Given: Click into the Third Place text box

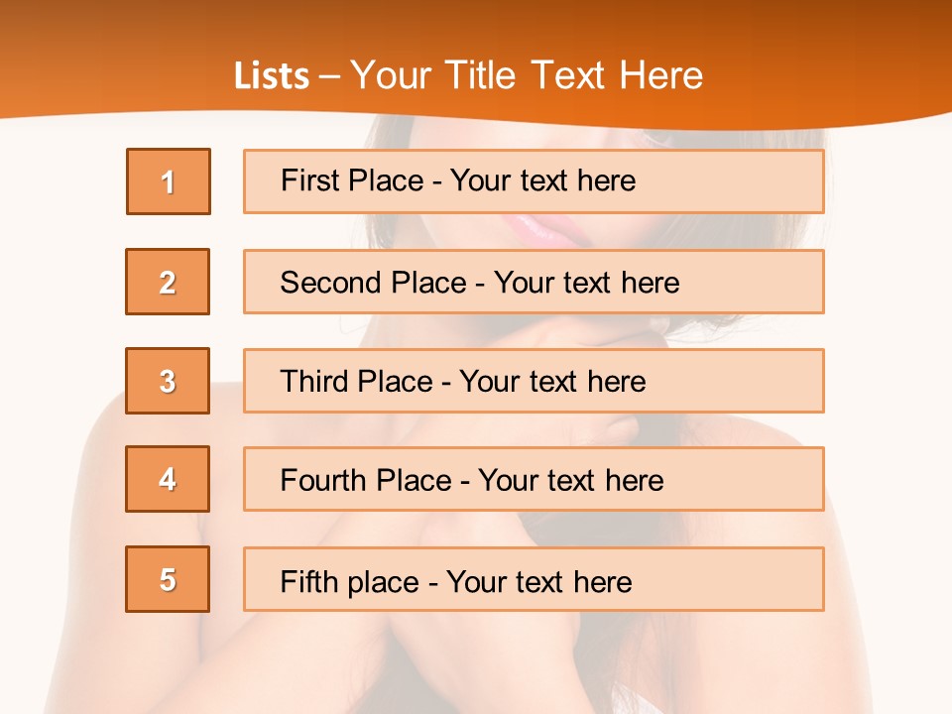Looking at the screenshot, I should (x=534, y=381).
